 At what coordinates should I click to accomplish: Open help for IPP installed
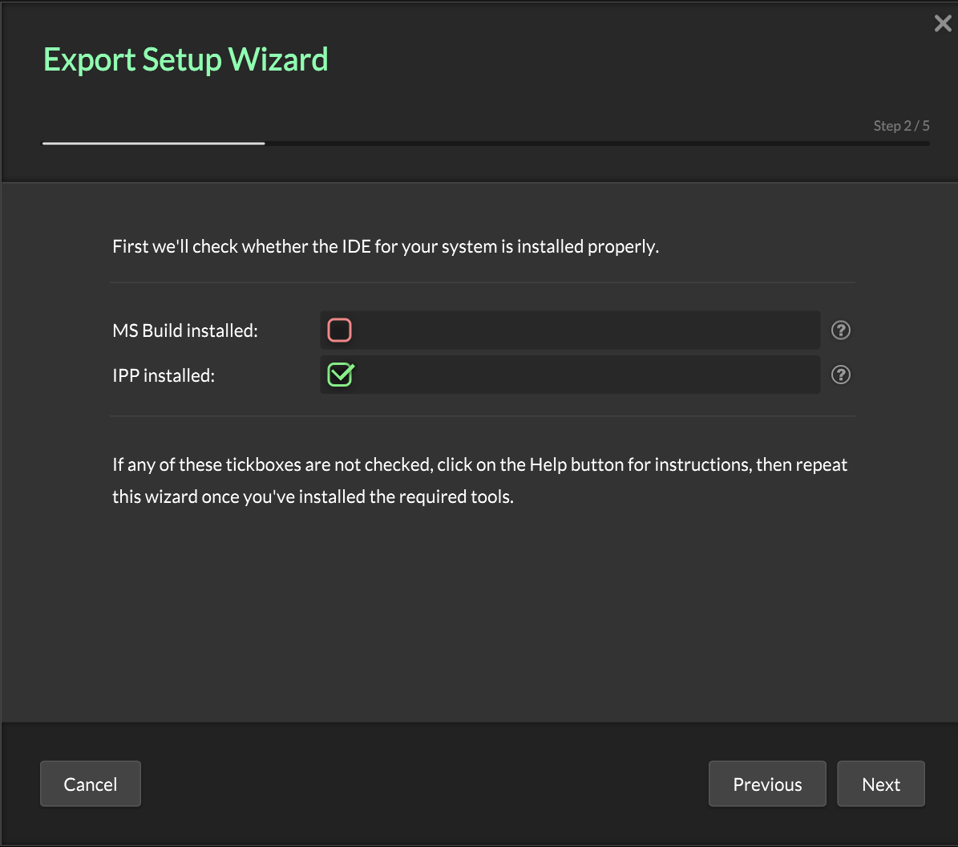click(840, 375)
